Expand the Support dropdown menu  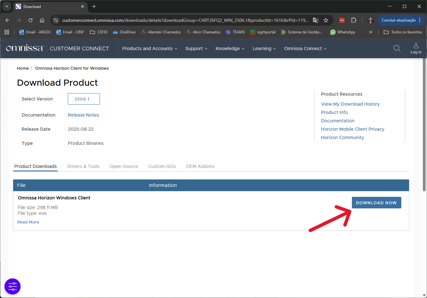pos(196,48)
